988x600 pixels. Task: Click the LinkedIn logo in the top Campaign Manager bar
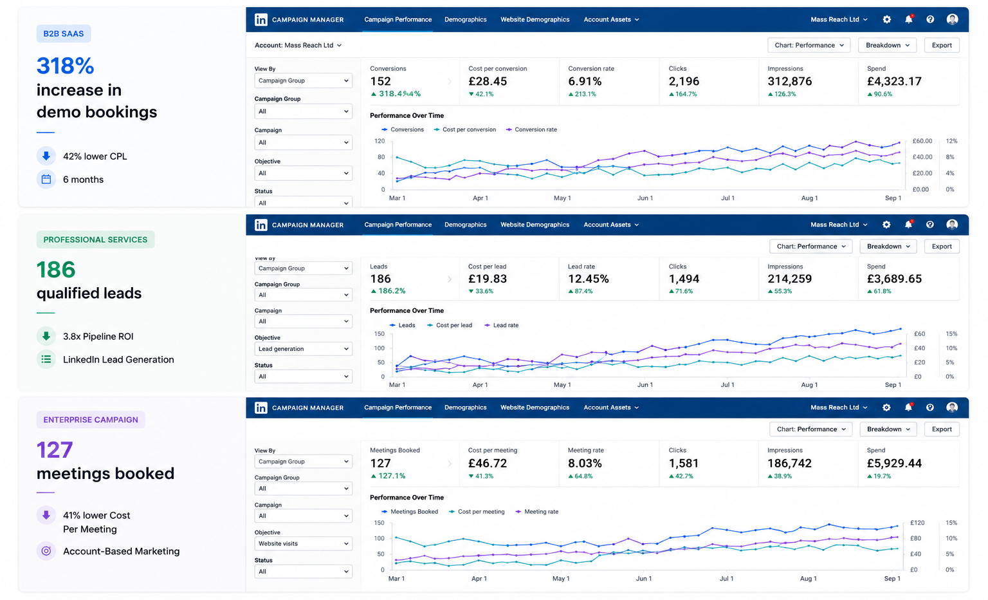[261, 20]
